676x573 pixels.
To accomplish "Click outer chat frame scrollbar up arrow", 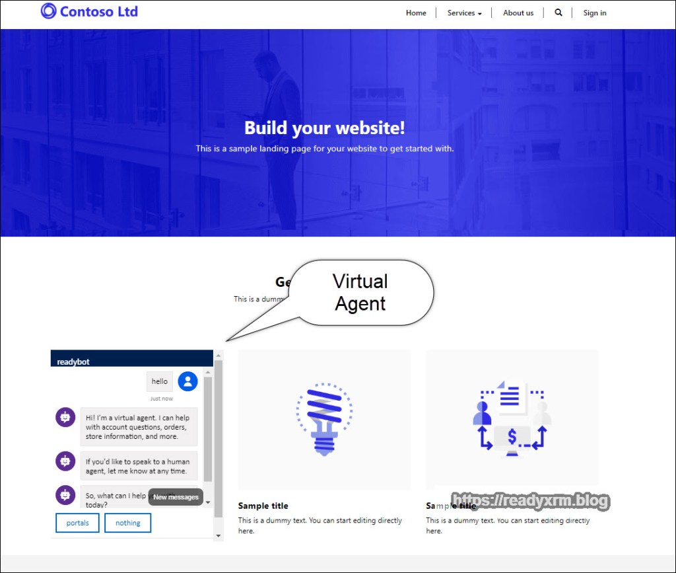I will (219, 356).
